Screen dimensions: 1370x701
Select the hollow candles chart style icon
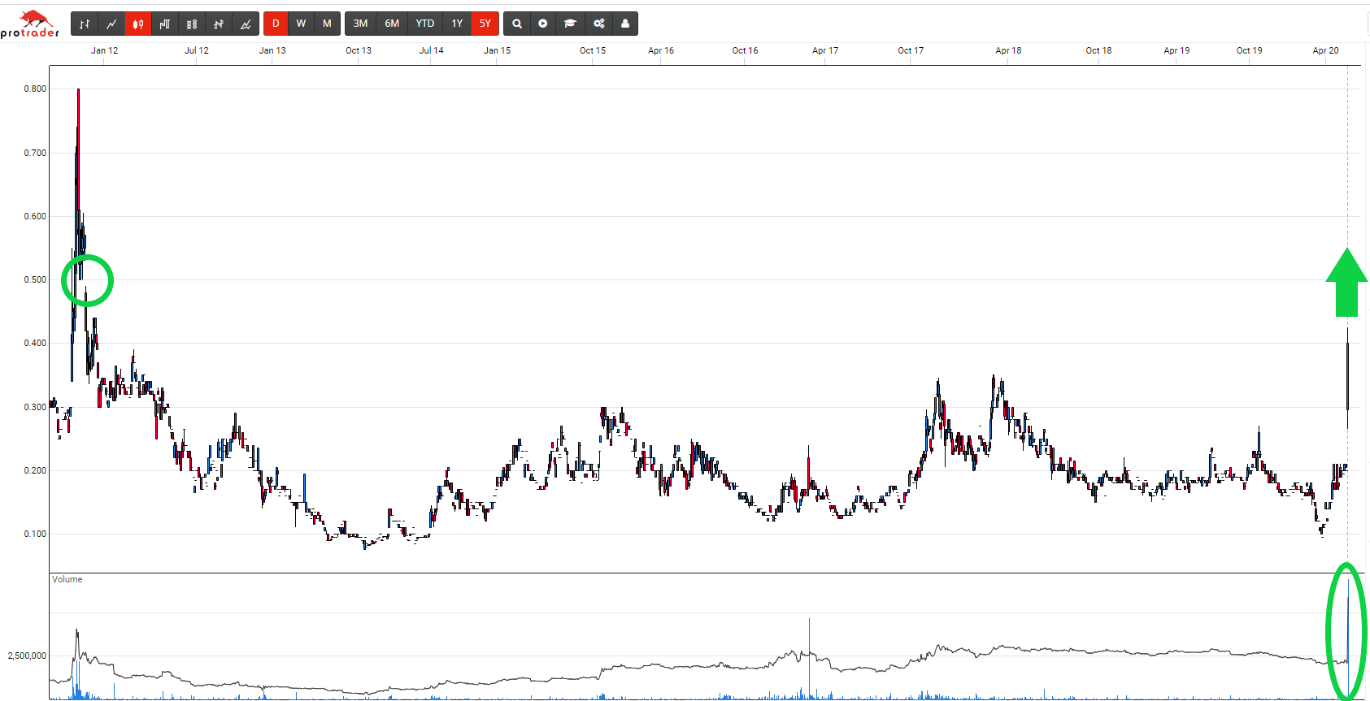[x=192, y=24]
